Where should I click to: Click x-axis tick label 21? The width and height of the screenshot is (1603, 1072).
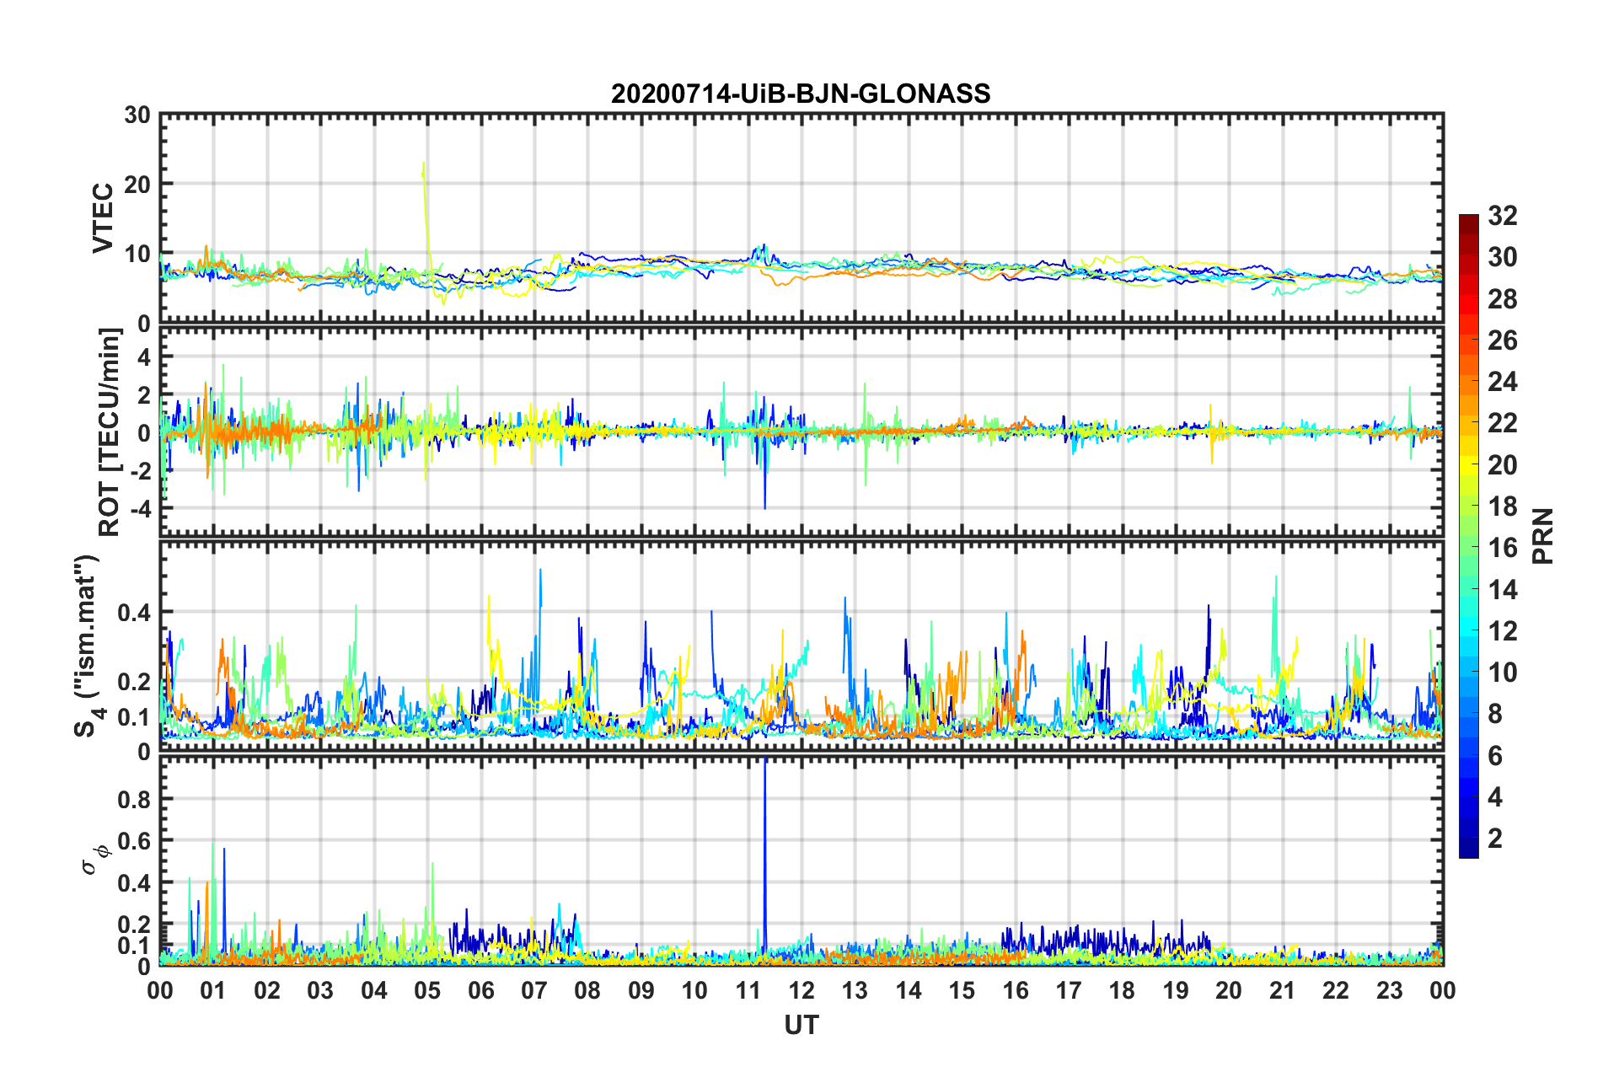point(1283,990)
